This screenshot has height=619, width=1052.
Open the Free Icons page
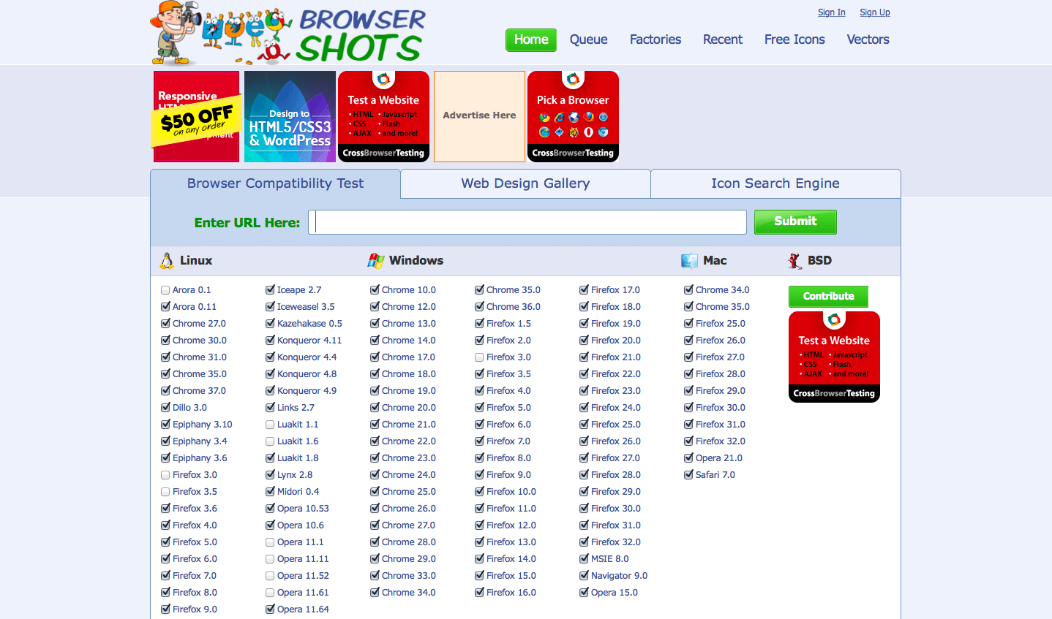(x=794, y=39)
